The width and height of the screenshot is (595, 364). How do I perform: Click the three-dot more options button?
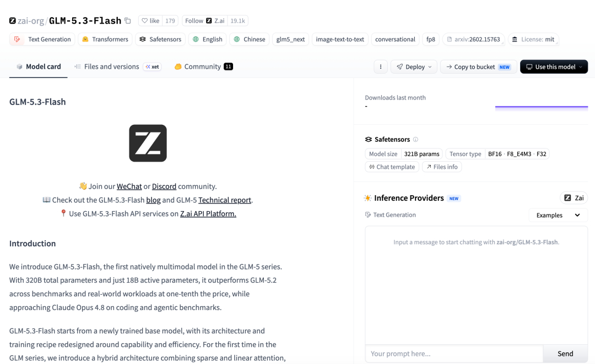(381, 67)
